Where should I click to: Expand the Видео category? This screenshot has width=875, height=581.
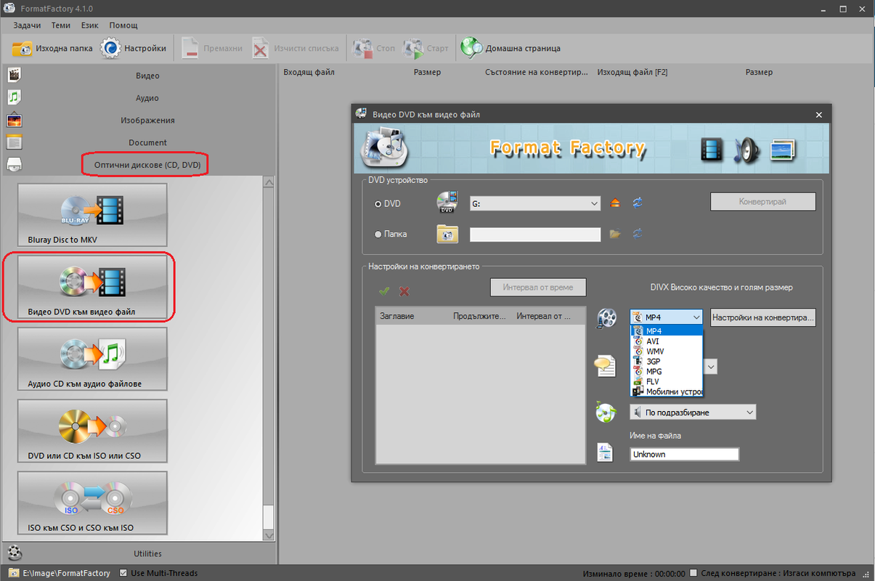click(147, 76)
